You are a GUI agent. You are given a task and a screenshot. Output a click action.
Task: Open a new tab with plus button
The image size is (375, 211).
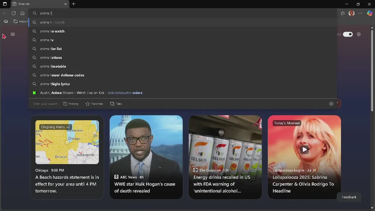[x=74, y=4]
